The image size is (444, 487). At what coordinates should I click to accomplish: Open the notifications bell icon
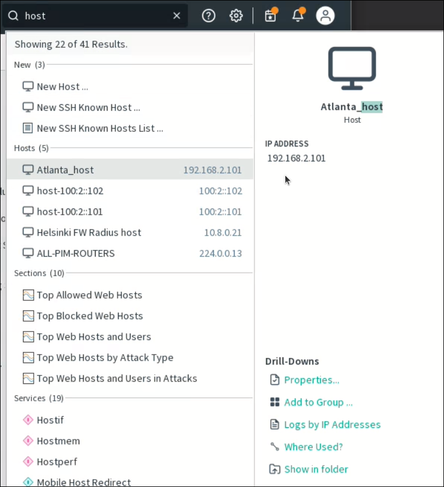coord(298,16)
